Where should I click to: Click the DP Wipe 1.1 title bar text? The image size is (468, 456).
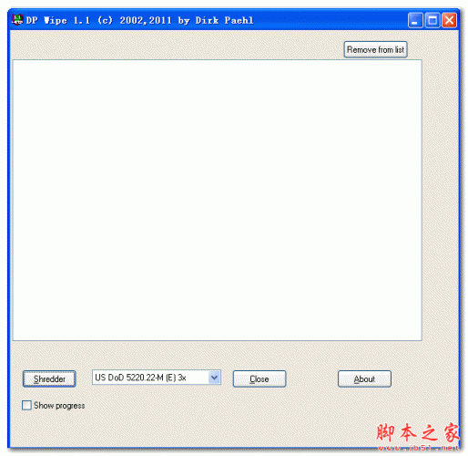[139, 20]
